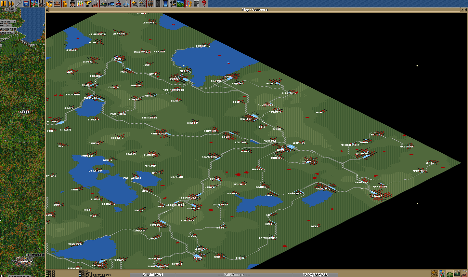Show the list of trains
The height and width of the screenshot is (277, 468).
(x=103, y=4)
